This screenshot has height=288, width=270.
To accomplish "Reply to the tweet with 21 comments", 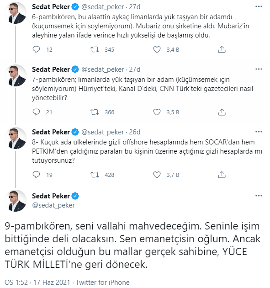I will point(36,112).
